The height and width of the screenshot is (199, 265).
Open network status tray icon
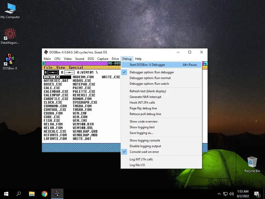(x=225, y=194)
